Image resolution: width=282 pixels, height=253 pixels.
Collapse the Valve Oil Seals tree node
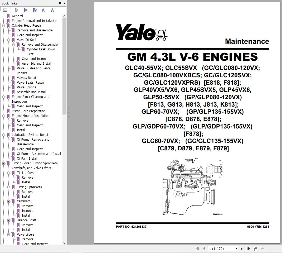8,40
